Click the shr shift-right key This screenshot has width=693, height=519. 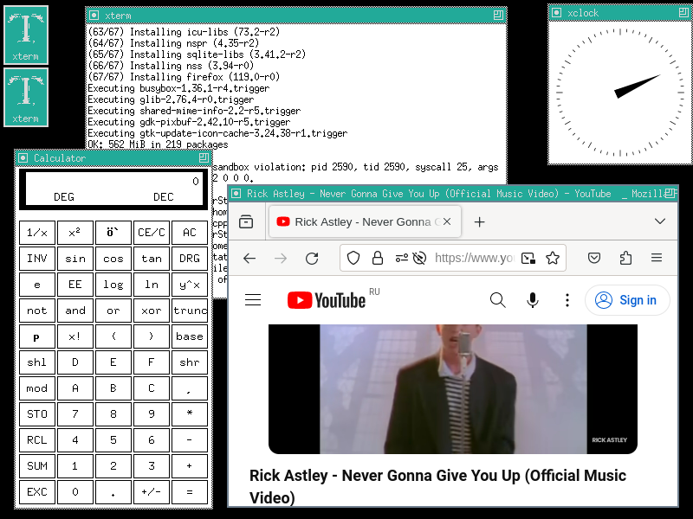click(x=190, y=362)
